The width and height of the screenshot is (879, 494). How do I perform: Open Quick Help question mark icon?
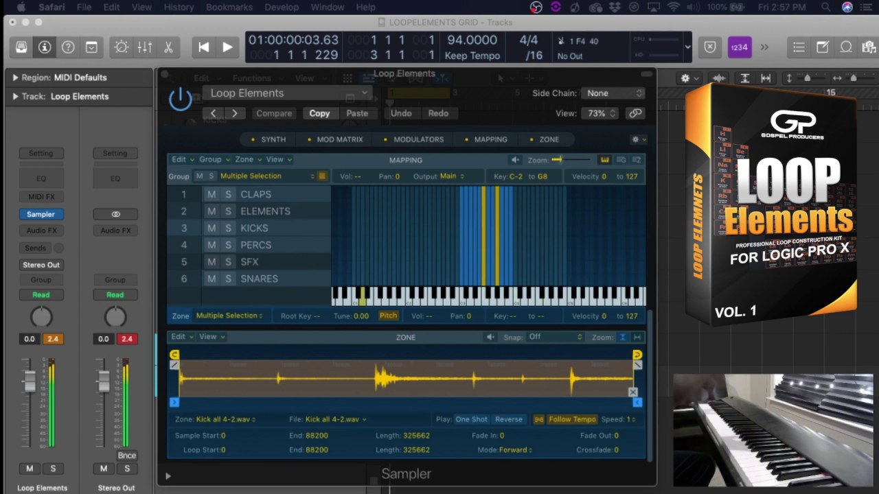pyautogui.click(x=68, y=47)
